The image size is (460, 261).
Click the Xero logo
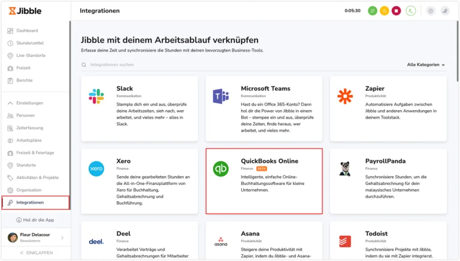96,169
